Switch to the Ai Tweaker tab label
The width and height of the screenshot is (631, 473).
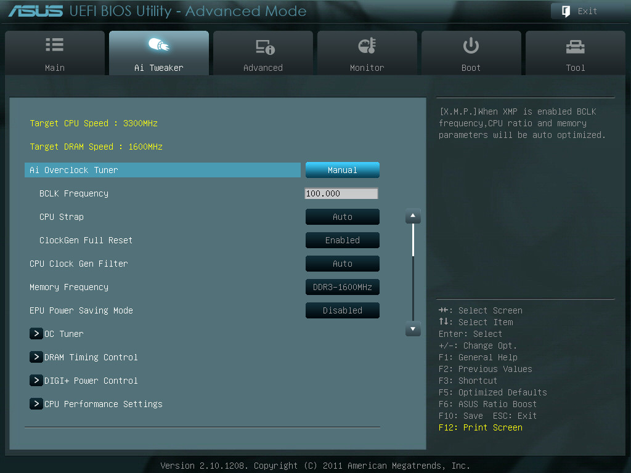159,68
